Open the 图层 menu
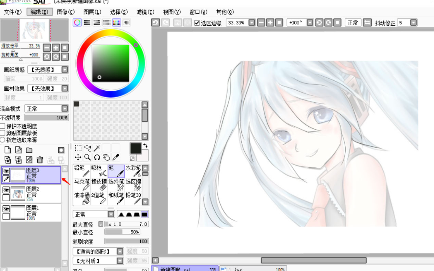 [92, 12]
